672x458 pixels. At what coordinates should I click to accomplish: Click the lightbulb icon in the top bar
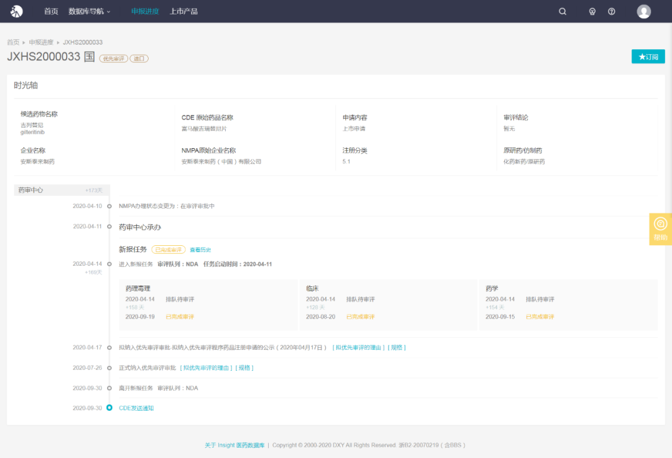592,12
